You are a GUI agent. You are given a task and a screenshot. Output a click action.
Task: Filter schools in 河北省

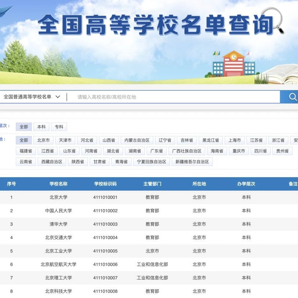pos(87,140)
